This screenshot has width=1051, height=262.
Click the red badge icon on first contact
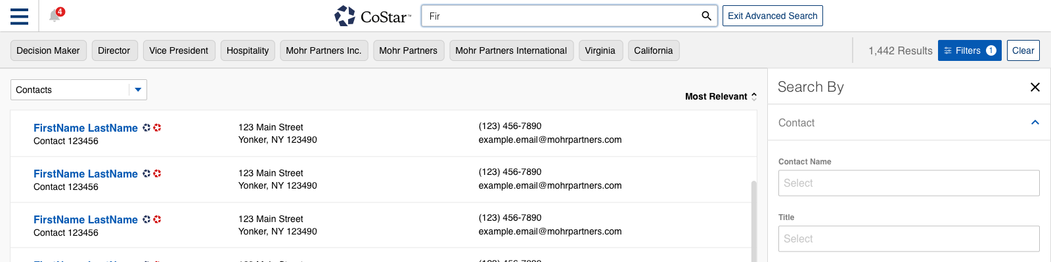click(x=157, y=128)
